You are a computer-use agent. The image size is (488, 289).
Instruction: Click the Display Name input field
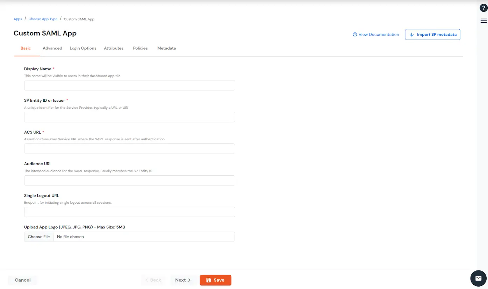coord(129,85)
